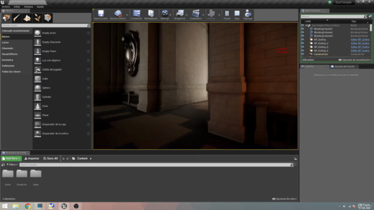Expand the Content path arrow

(x=91, y=159)
